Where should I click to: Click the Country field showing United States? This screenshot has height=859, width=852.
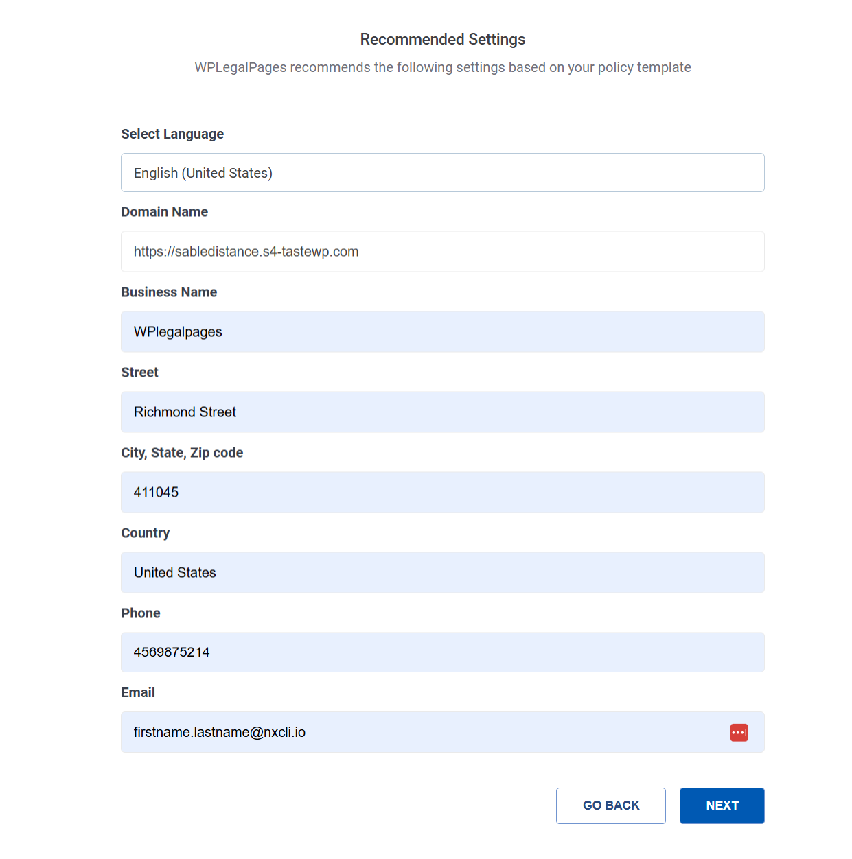[x=442, y=573]
